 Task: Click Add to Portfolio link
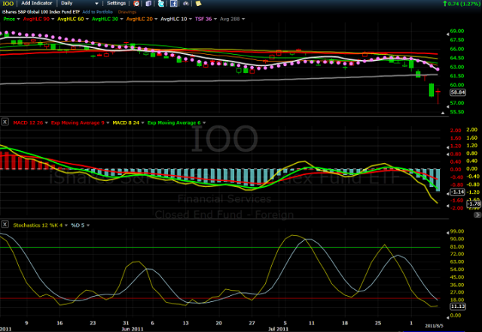(97, 12)
